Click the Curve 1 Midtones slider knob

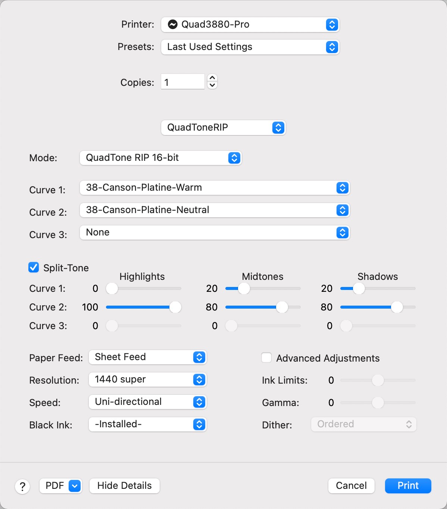244,288
